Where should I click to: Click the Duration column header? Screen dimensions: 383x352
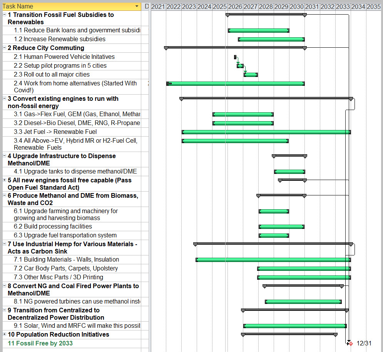(x=146, y=7)
